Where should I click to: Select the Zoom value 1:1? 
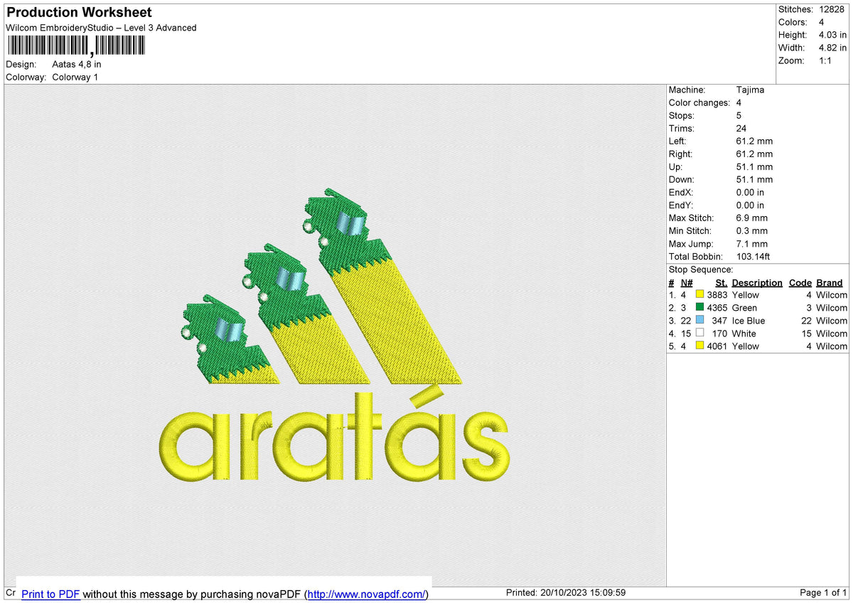[x=825, y=60]
